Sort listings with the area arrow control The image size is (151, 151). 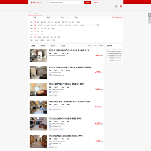tap(101, 46)
